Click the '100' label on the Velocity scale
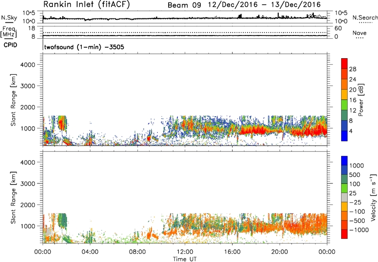The image size is (378, 262). click(355, 184)
